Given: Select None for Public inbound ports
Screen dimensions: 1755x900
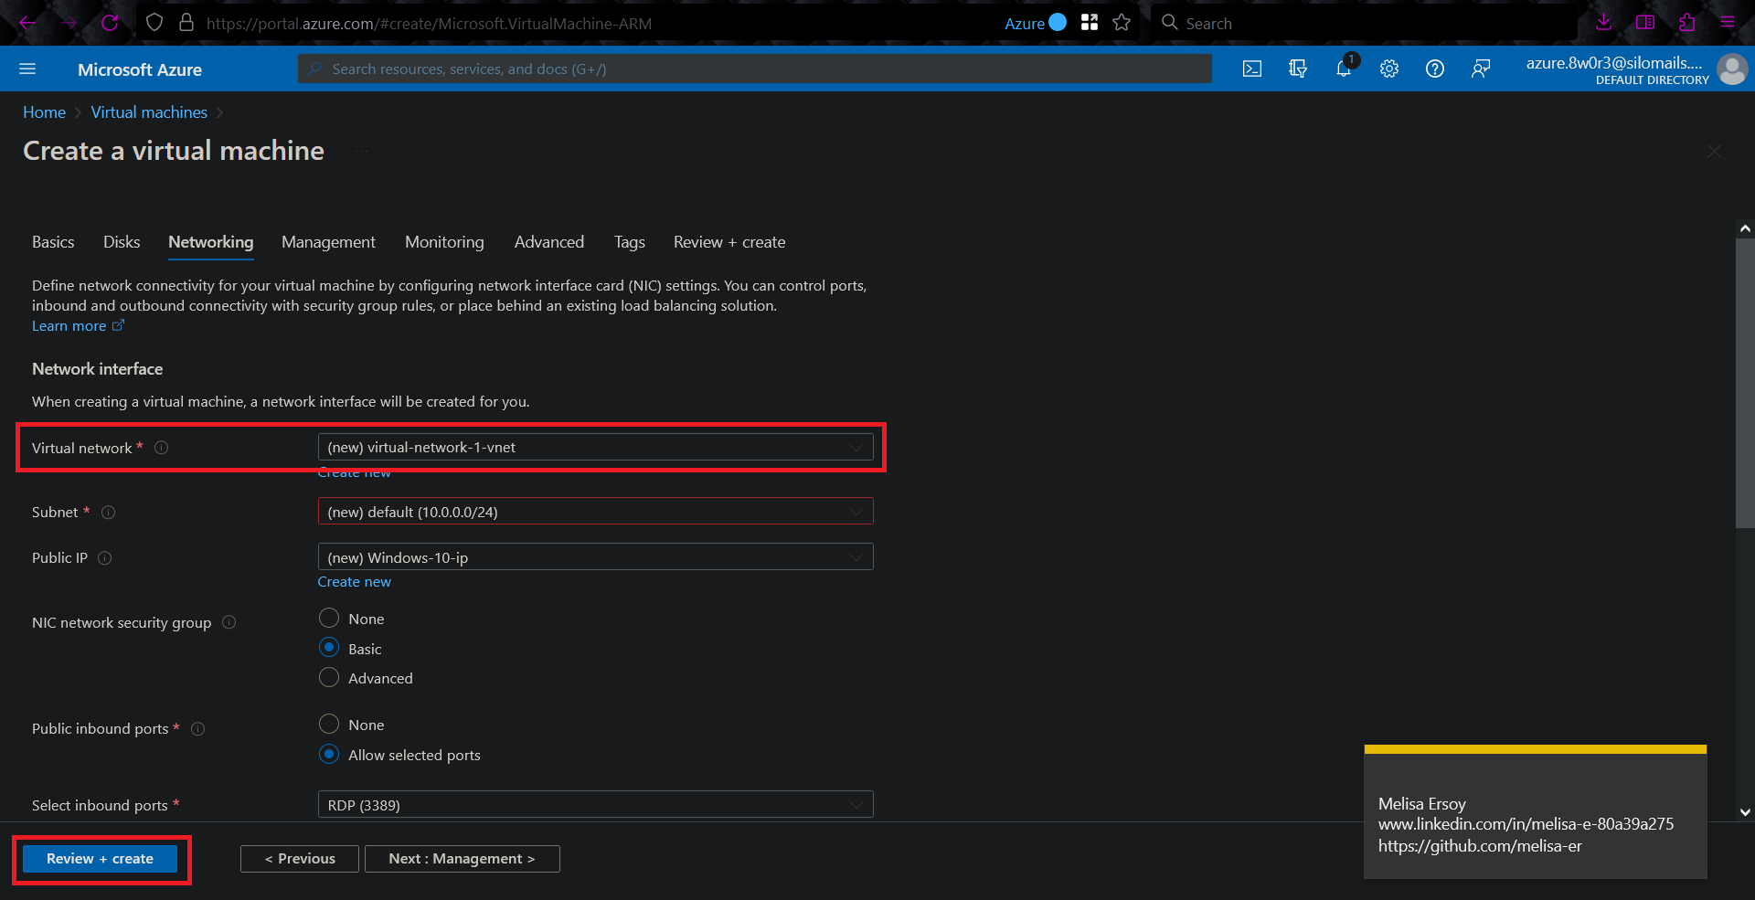Looking at the screenshot, I should [x=329, y=725].
